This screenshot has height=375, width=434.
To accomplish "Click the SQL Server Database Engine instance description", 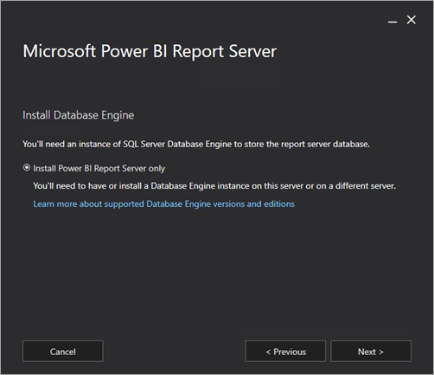I will click(196, 144).
